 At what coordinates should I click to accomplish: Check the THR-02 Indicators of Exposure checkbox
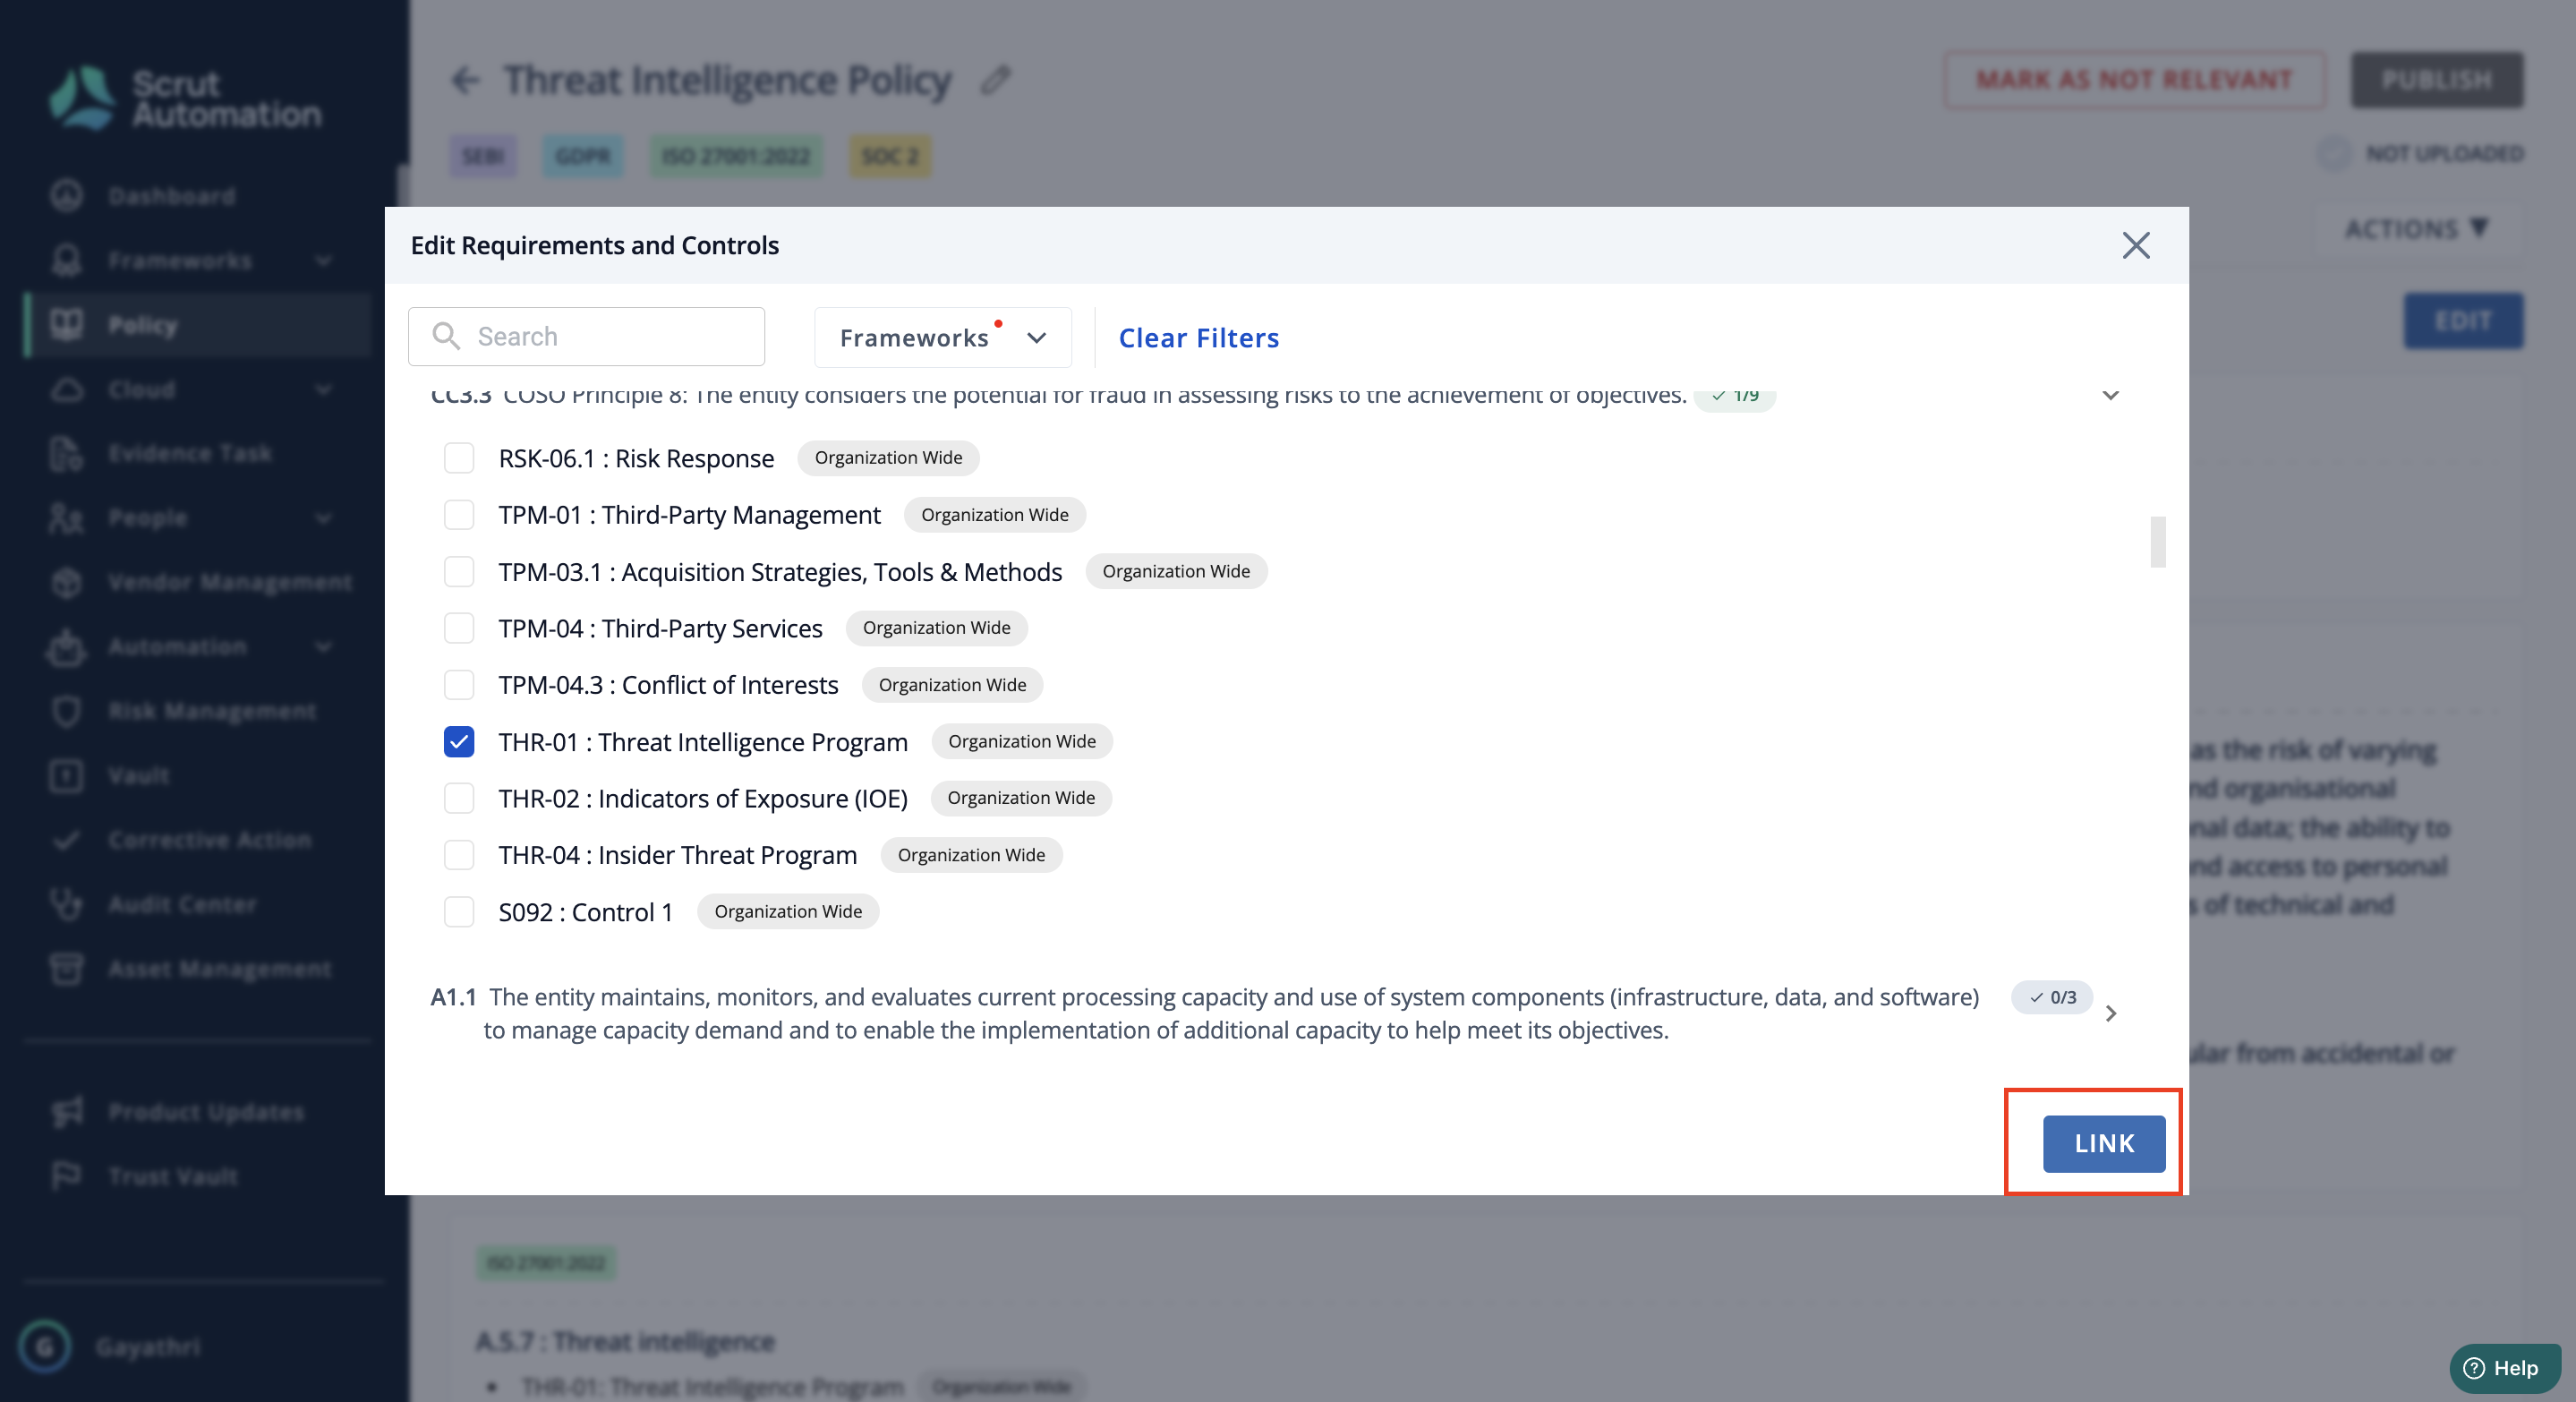[x=459, y=798]
